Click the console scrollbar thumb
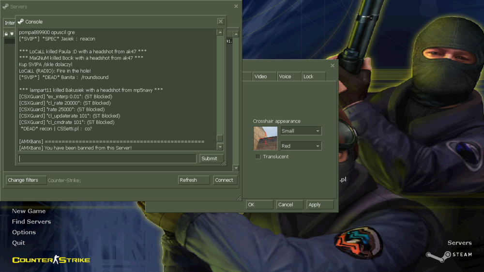Image resolution: width=484 pixels, height=272 pixels. coord(220,138)
